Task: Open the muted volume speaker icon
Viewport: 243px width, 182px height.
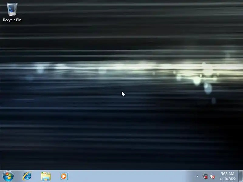Action: [212, 177]
